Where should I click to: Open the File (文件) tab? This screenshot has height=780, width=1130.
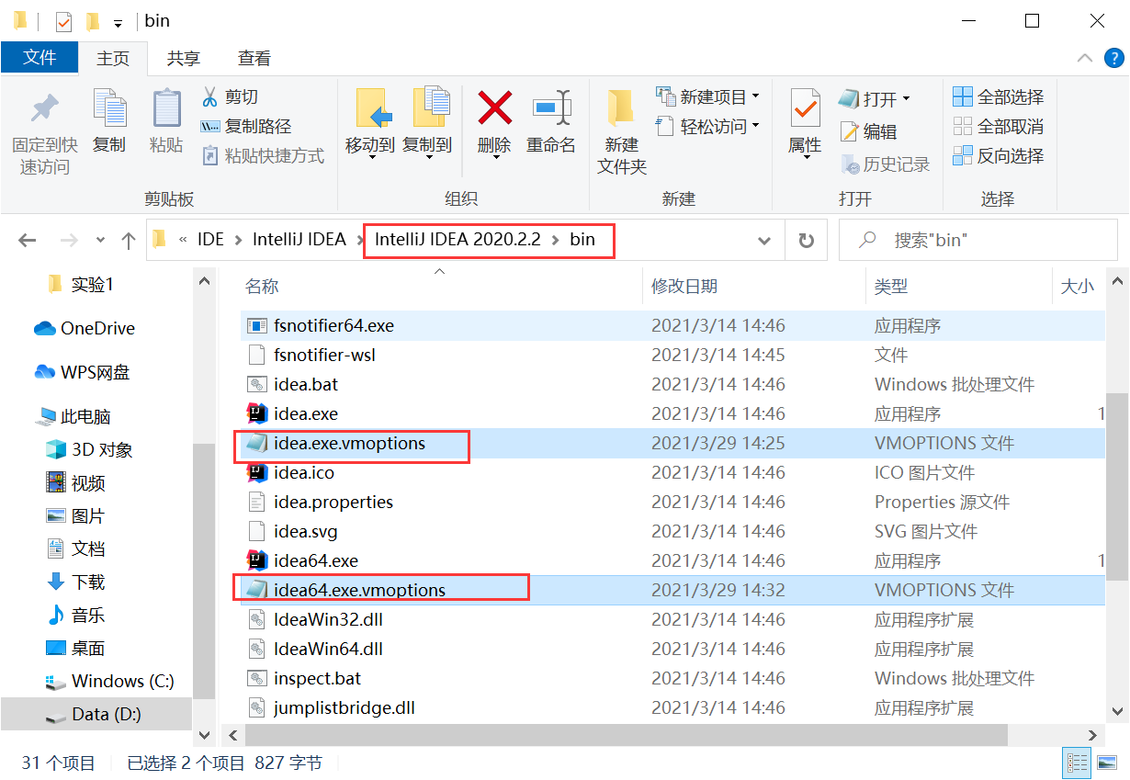tap(40, 57)
